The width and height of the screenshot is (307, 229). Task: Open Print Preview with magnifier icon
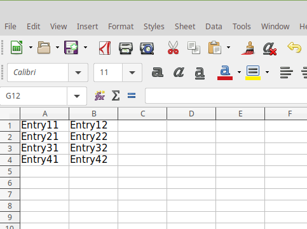[x=147, y=48]
